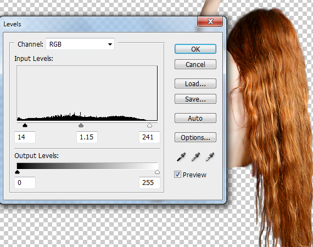
Task: Select the gray point eyedropper
Action: (195, 157)
